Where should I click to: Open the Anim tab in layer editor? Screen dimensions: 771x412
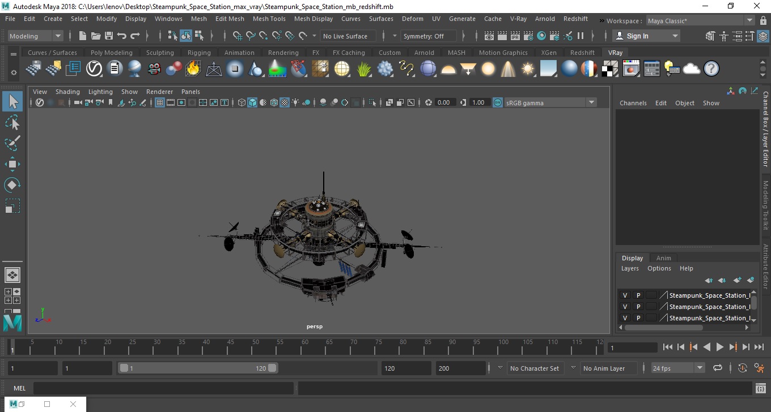(663, 258)
